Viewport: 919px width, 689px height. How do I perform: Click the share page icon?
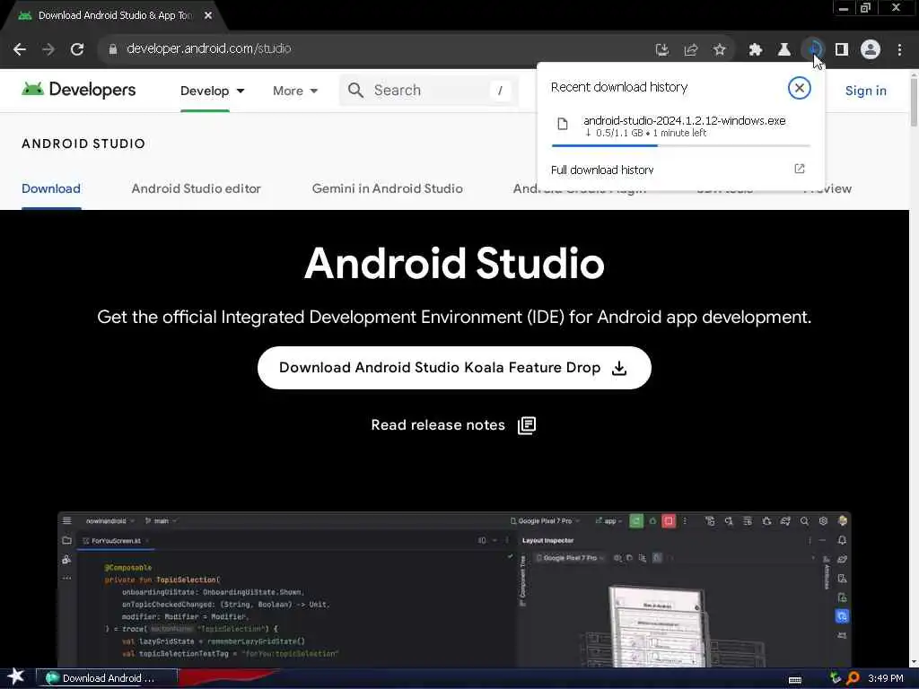tap(691, 50)
